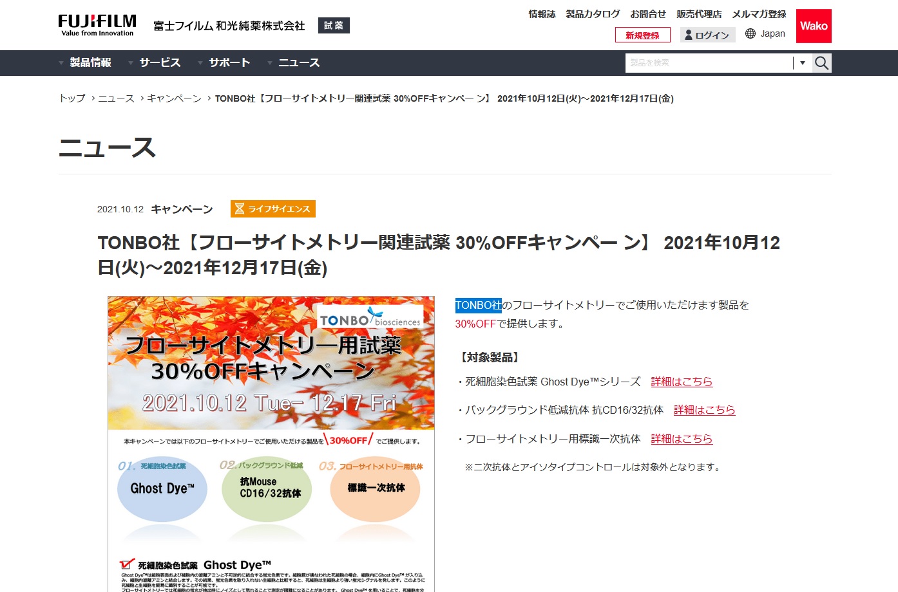Image resolution: width=898 pixels, height=592 pixels.
Task: Click the キャンペーン category label beside date
Action: [182, 209]
